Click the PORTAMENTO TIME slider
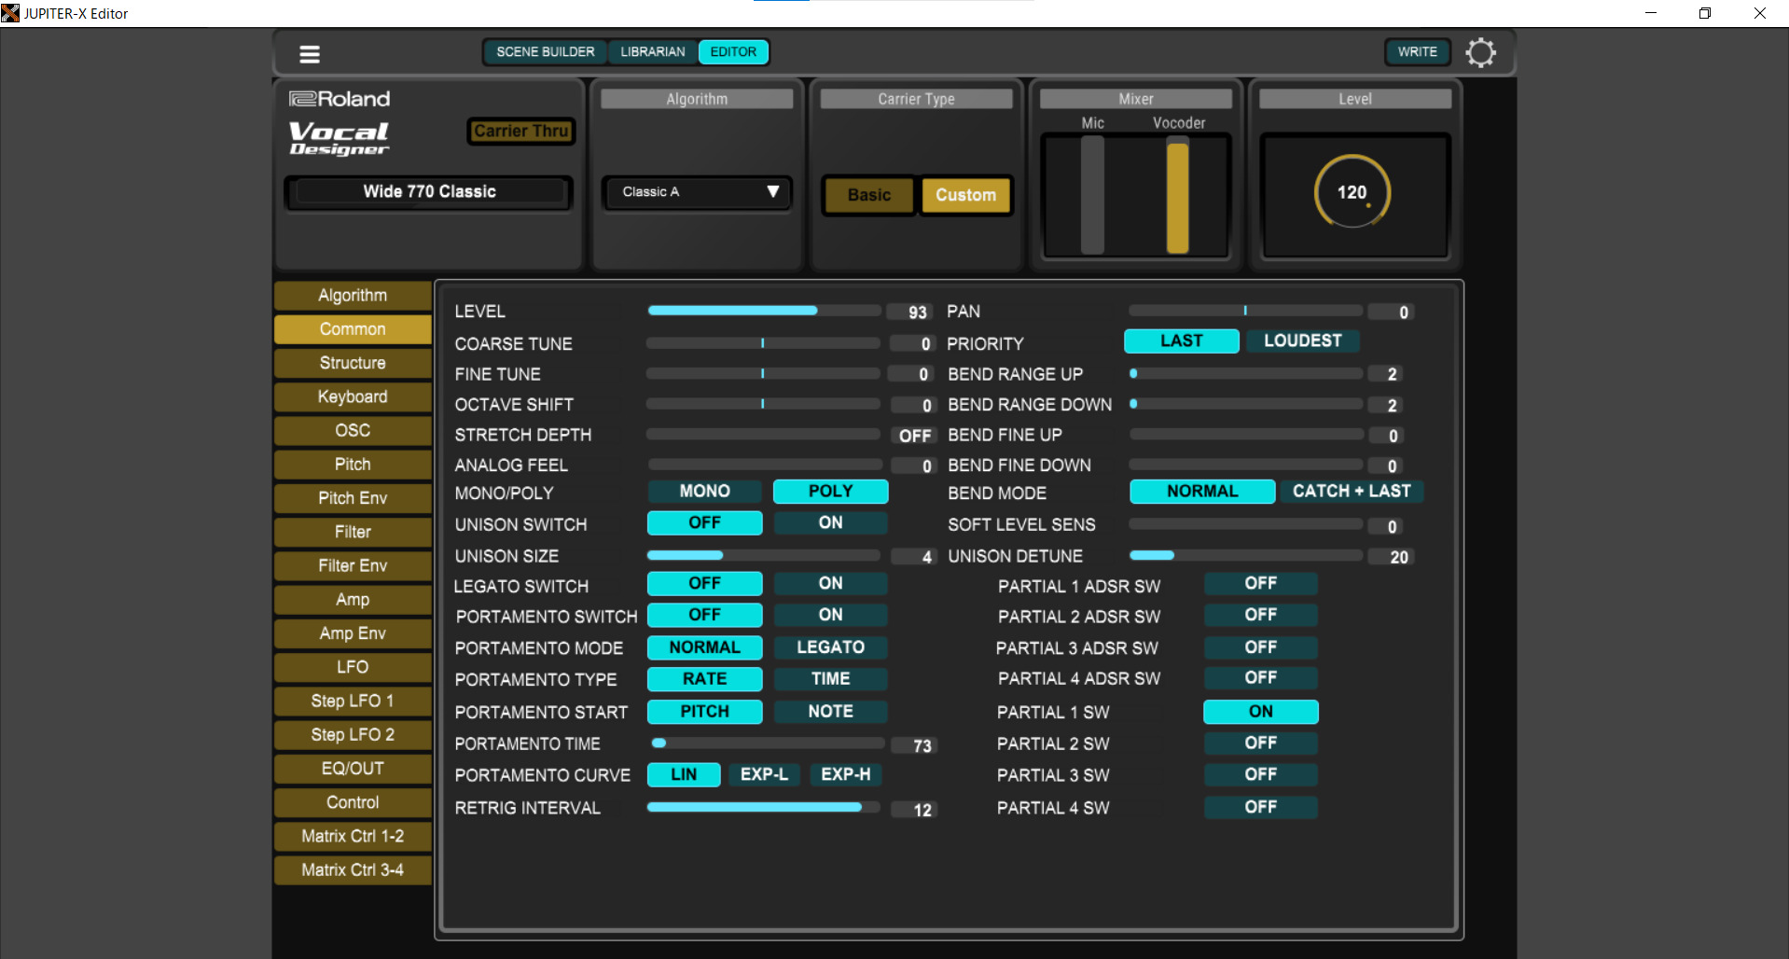 [767, 744]
